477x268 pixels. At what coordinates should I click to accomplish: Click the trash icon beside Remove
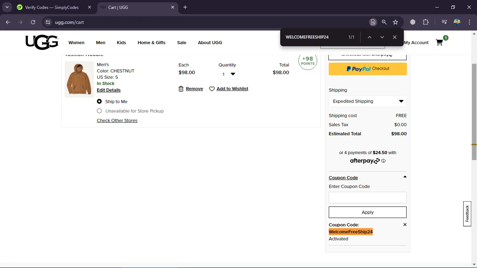tap(181, 89)
